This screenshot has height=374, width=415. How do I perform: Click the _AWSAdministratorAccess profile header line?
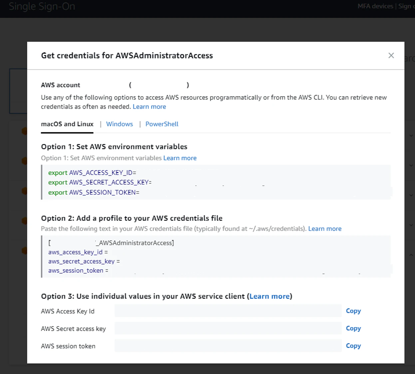click(111, 243)
